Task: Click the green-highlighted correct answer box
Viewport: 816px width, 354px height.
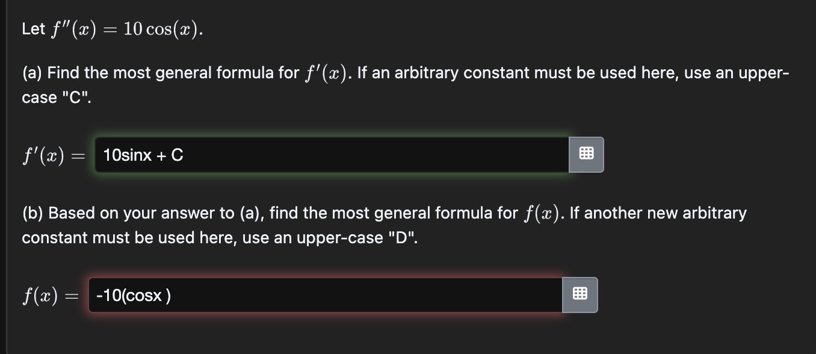Action: coord(331,155)
